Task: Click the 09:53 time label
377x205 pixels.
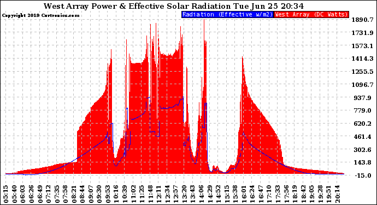Action: point(108,194)
